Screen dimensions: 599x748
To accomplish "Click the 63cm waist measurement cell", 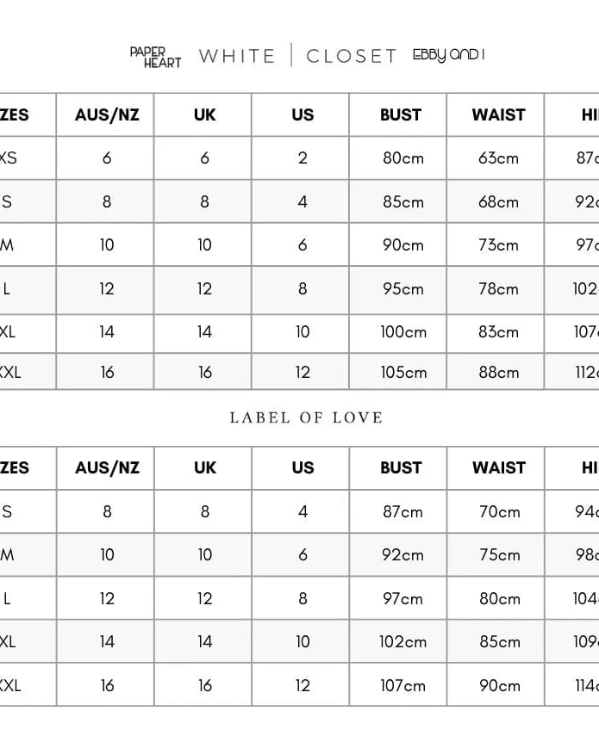I will pyautogui.click(x=499, y=158).
